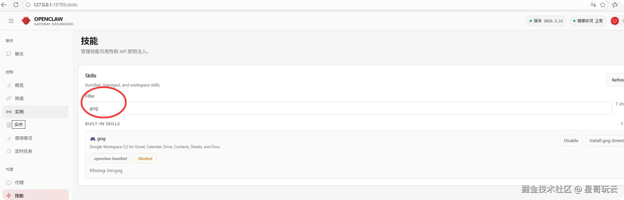Open 频道 channels in the sidebar

[19, 98]
